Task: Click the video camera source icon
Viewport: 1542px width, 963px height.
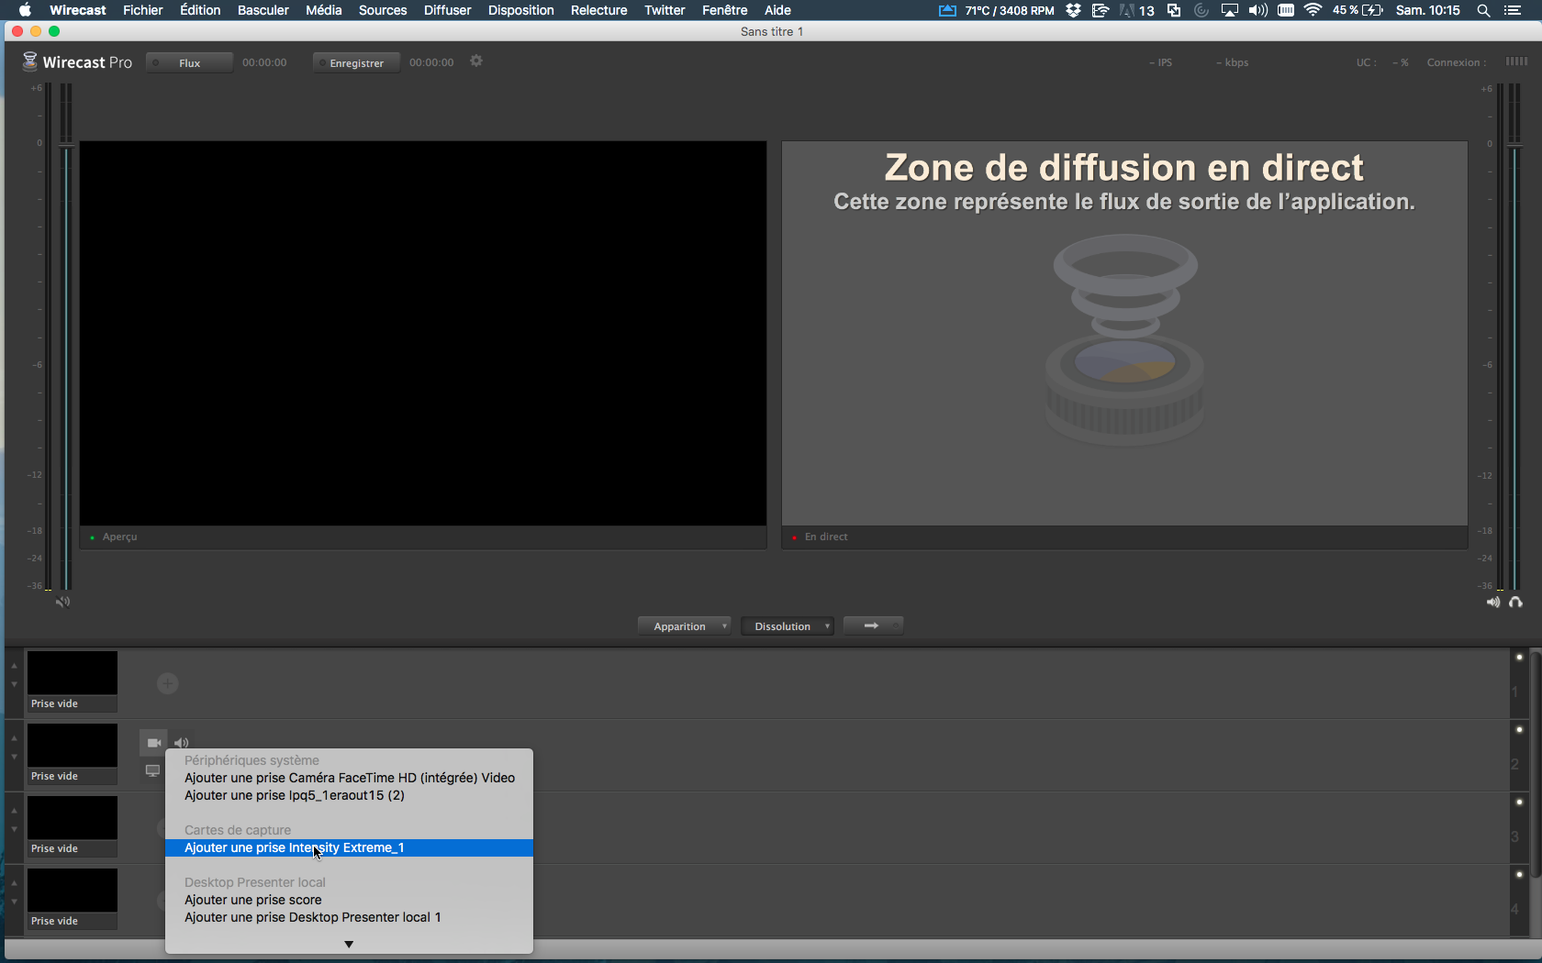Action: pyautogui.click(x=153, y=743)
